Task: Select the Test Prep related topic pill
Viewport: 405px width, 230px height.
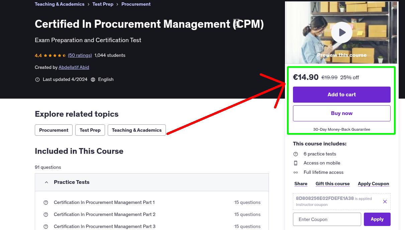Action: (x=90, y=130)
